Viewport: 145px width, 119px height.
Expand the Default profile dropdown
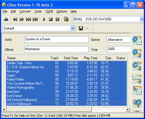coord(73,28)
